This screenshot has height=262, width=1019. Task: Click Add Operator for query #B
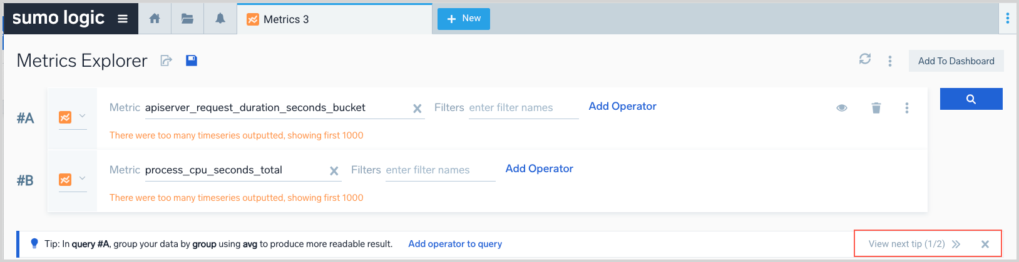(539, 168)
